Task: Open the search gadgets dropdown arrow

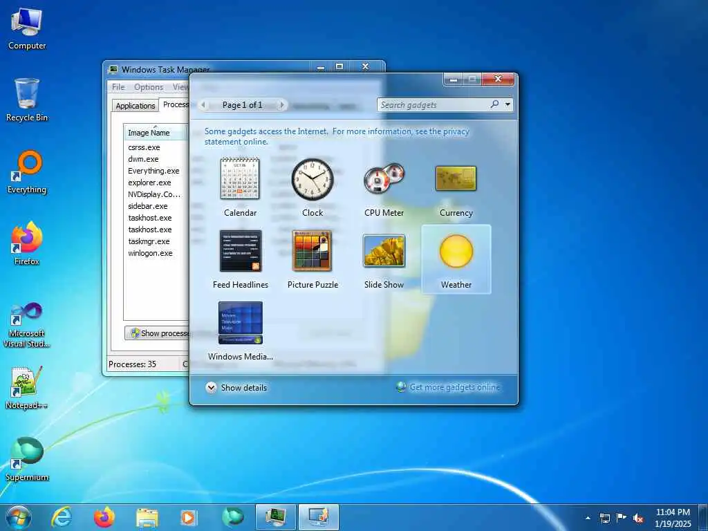Action: (x=508, y=105)
